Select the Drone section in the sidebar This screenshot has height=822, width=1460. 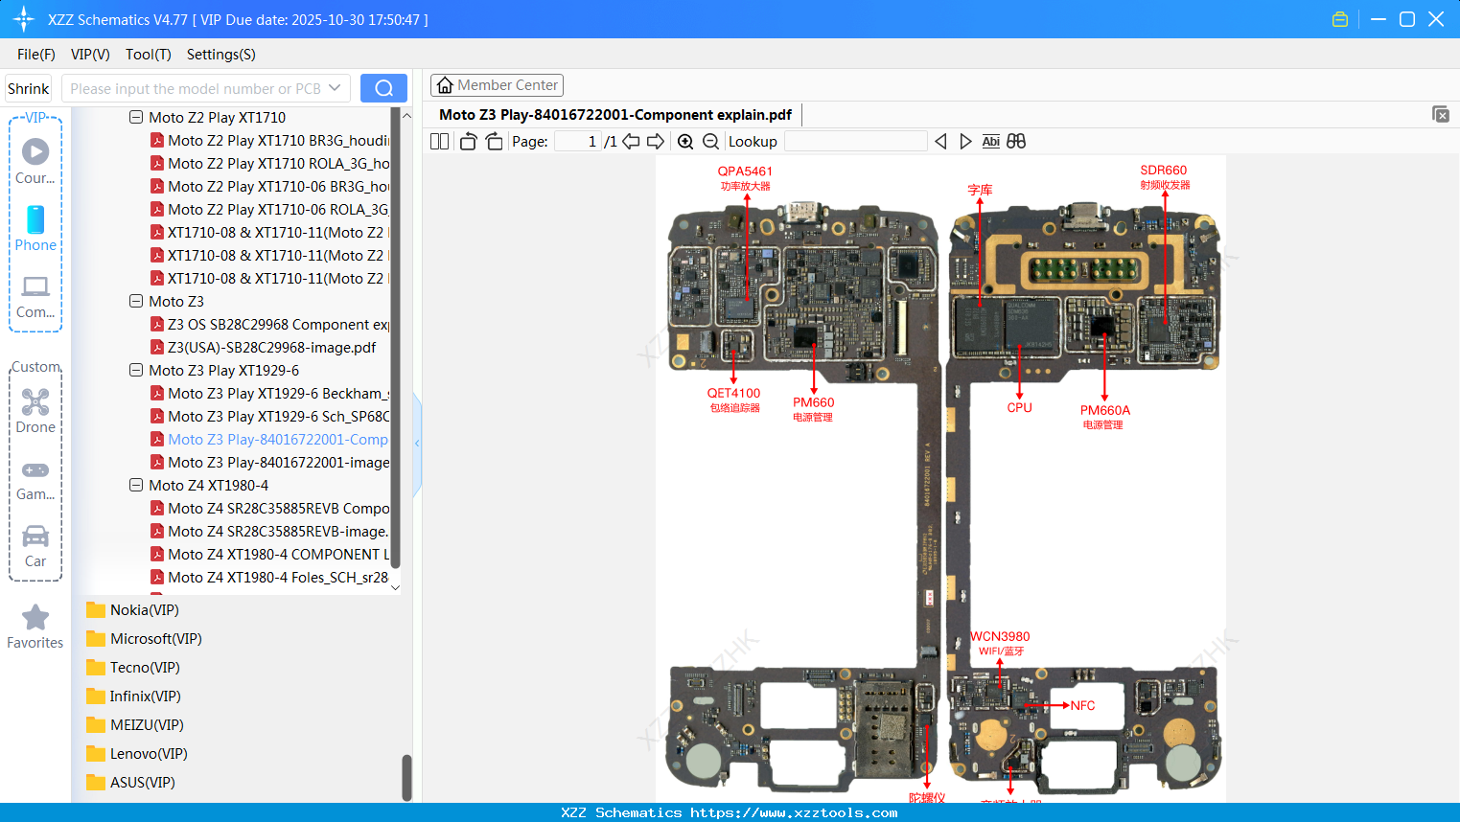35,410
